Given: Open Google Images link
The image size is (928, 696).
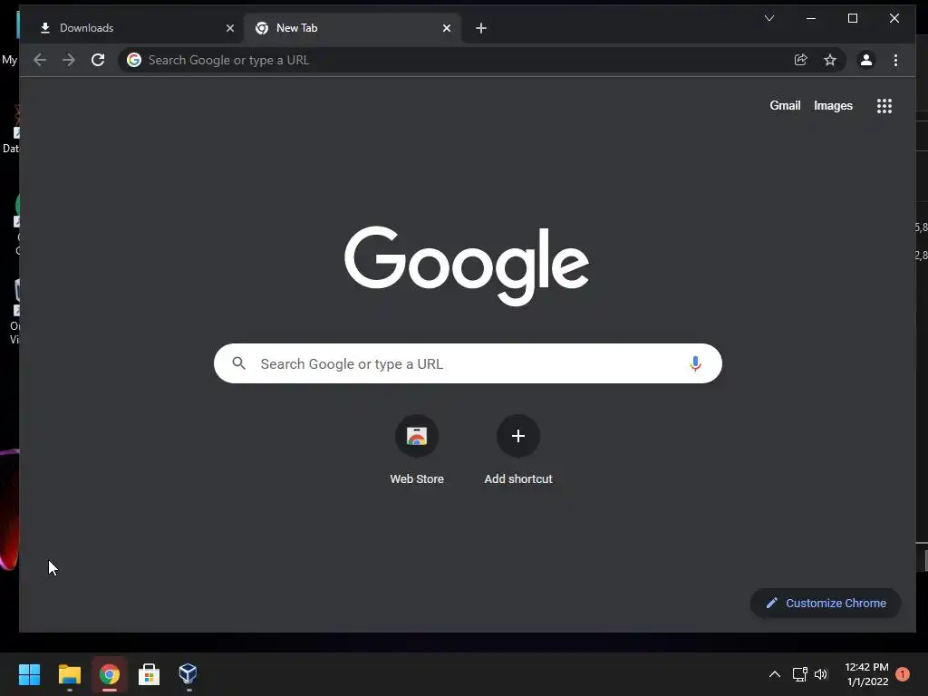Looking at the screenshot, I should pyautogui.click(x=833, y=105).
